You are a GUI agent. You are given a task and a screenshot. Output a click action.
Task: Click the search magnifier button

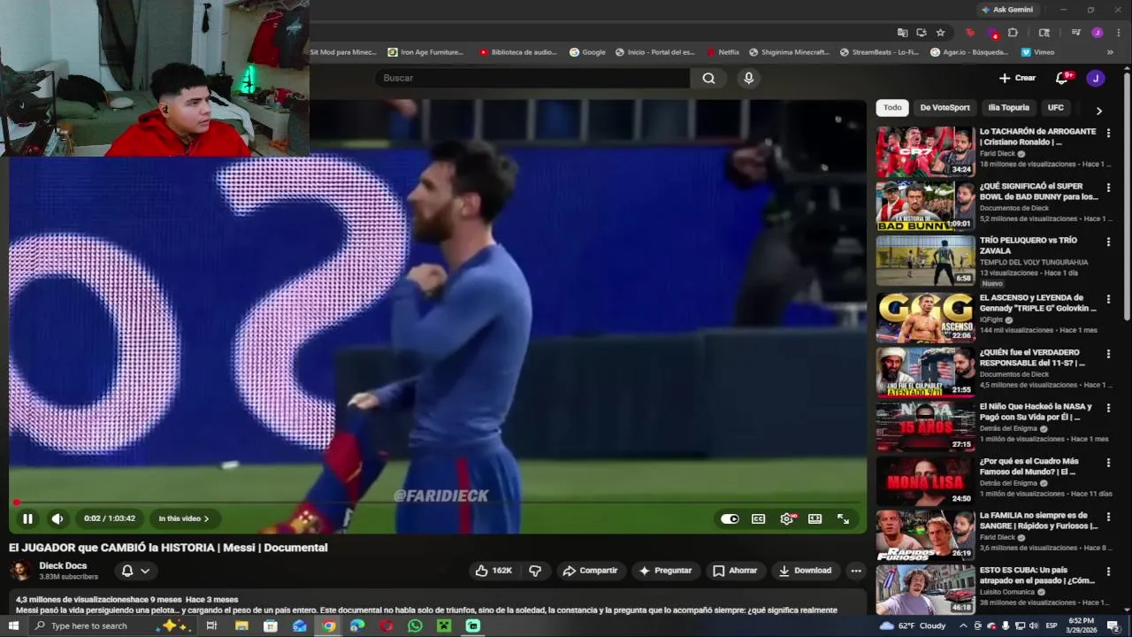(x=708, y=78)
